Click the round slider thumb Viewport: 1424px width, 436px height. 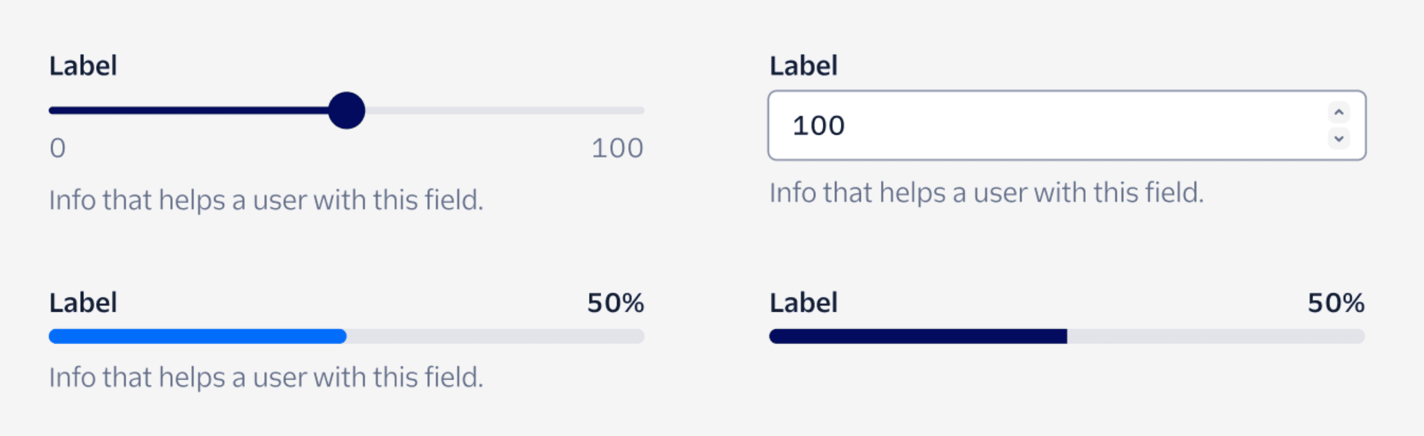[347, 110]
